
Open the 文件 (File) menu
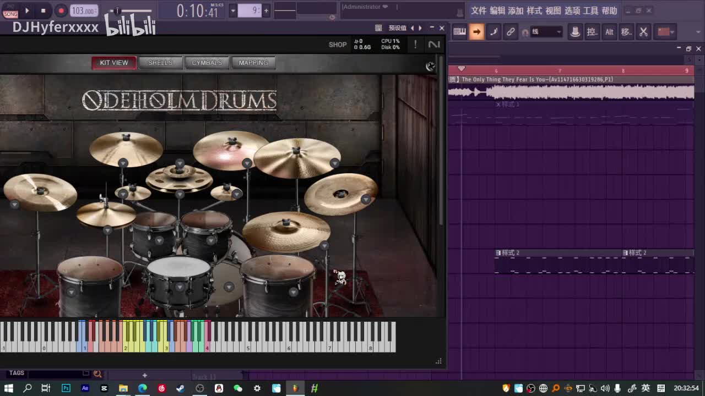point(479,10)
